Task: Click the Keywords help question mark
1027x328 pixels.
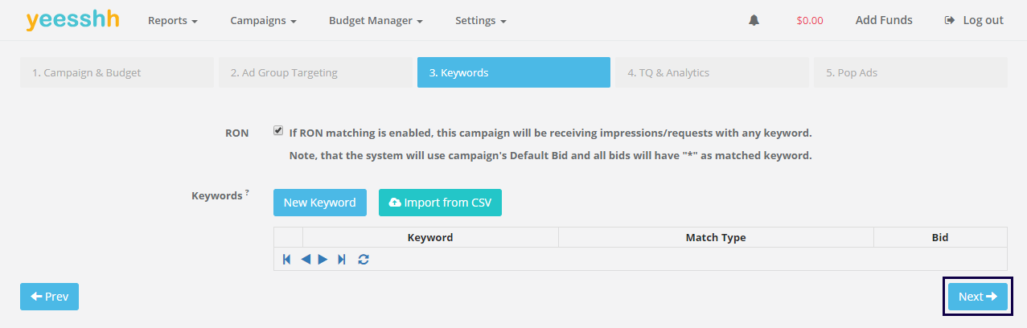Action: coord(247,193)
